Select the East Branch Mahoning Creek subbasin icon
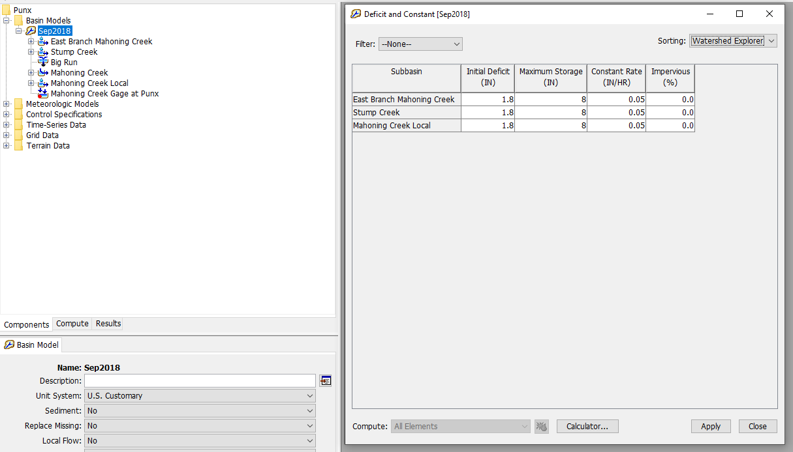Screen dimensions: 793x452 pyautogui.click(x=42, y=41)
